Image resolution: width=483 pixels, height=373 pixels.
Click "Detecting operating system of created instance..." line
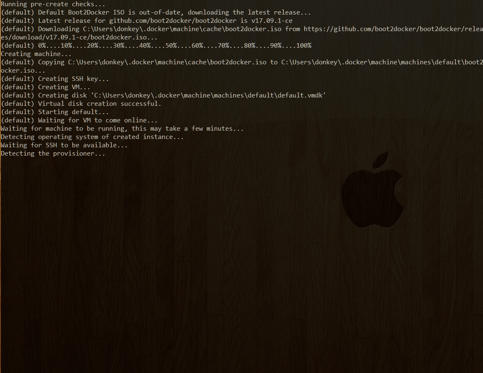coord(92,137)
